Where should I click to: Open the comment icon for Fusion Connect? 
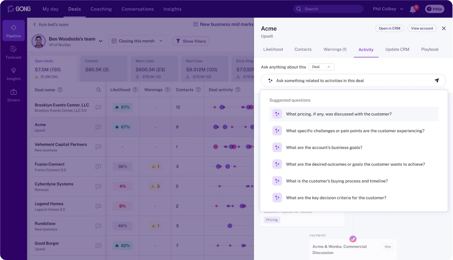coord(98,167)
